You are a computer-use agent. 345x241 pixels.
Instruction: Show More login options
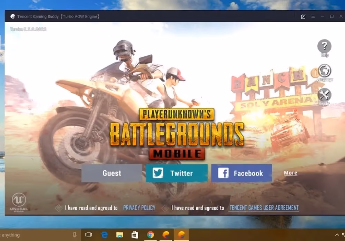(290, 173)
